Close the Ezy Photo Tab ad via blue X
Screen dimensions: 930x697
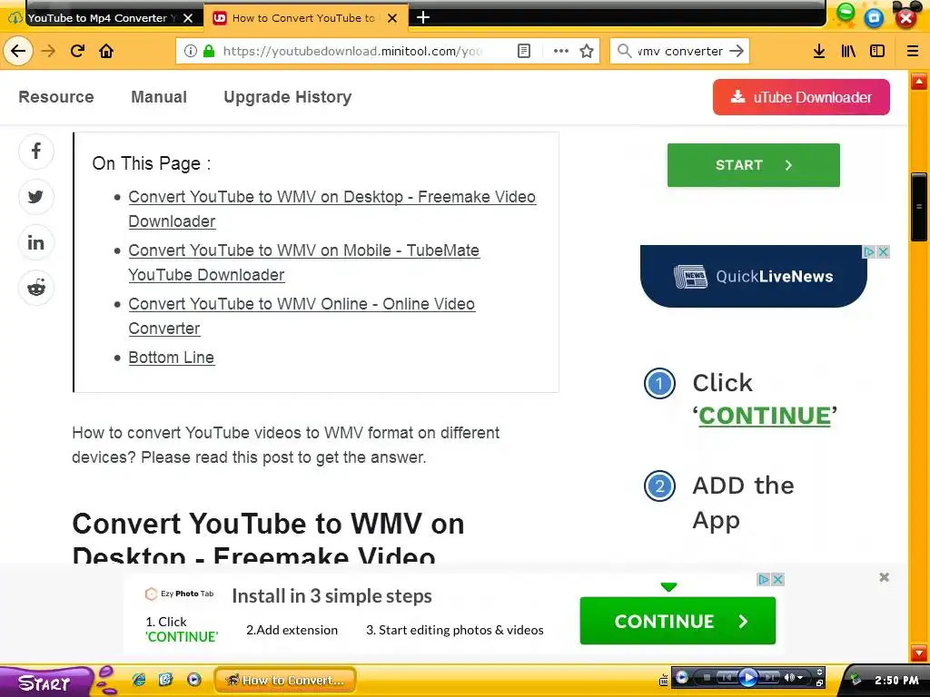click(x=778, y=579)
